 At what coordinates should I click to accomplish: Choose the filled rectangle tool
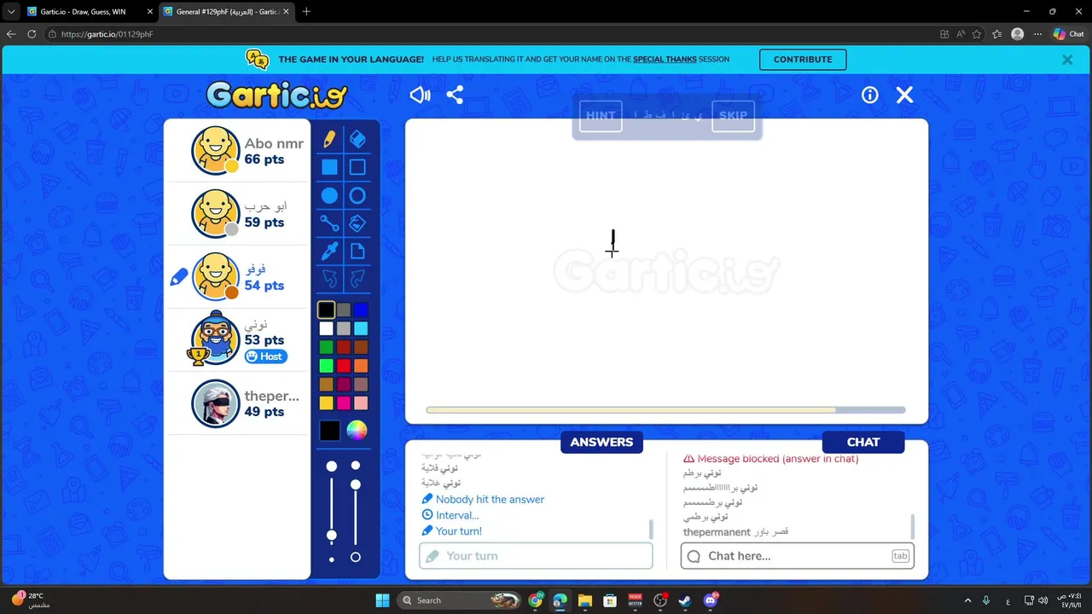pyautogui.click(x=329, y=167)
